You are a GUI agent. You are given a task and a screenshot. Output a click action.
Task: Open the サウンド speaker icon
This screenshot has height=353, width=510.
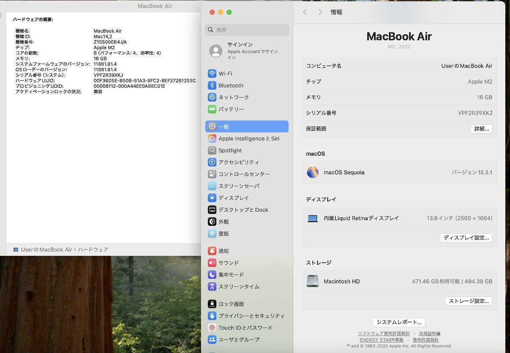tap(212, 263)
